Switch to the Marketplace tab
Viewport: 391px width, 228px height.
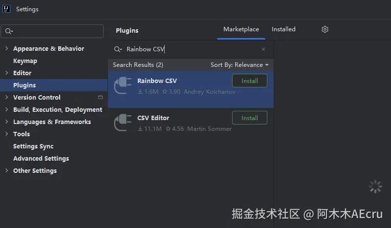click(241, 29)
